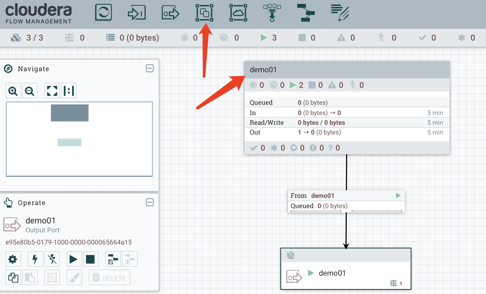Click the Queued row in demo01 group
This screenshot has width=486, height=294.
347,102
